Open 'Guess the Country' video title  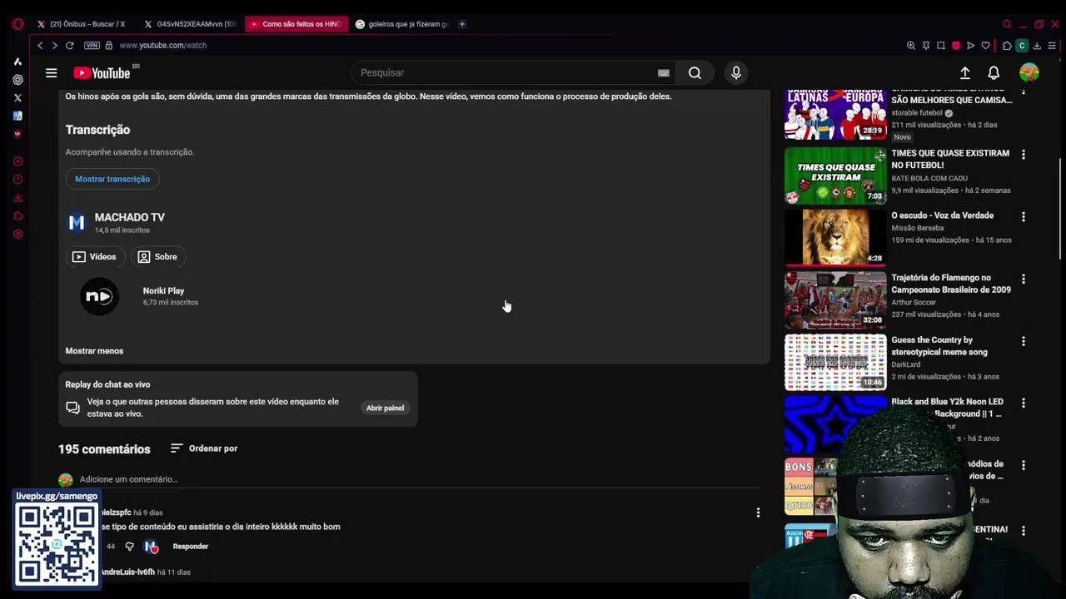939,346
